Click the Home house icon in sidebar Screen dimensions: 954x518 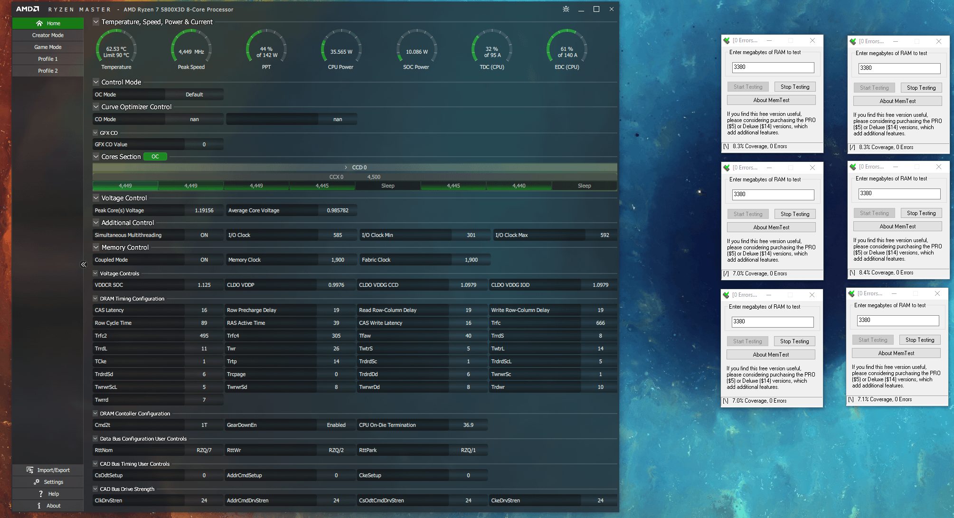coord(39,23)
